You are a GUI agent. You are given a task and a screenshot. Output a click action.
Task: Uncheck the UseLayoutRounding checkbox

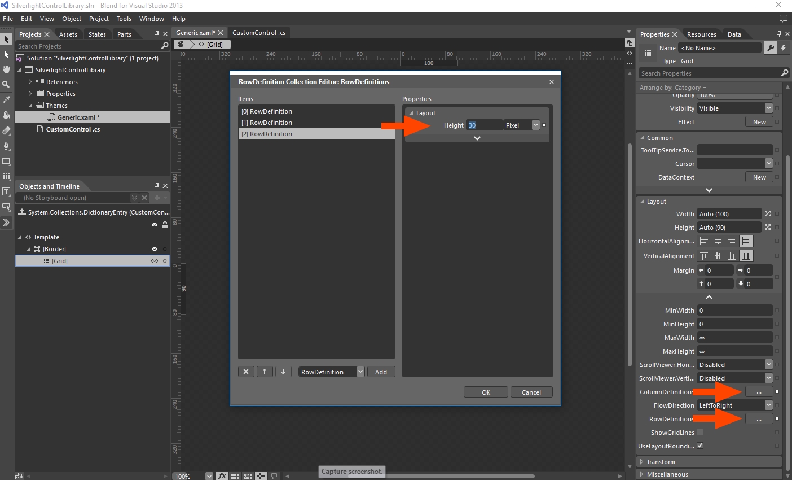click(x=700, y=446)
